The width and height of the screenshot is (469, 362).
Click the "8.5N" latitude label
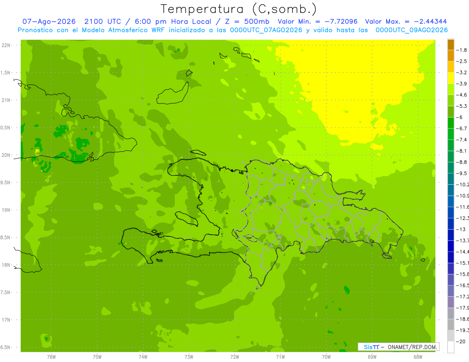click(x=5, y=237)
